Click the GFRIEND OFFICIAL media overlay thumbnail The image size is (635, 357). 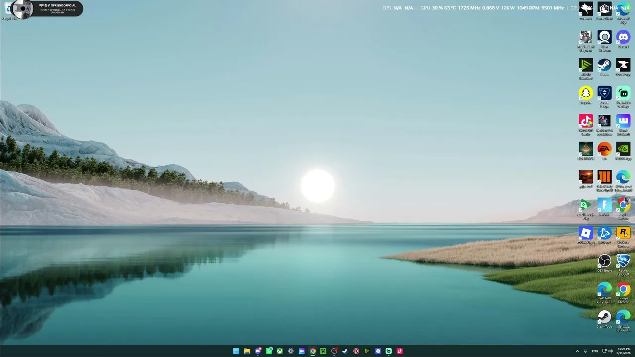tap(22, 9)
